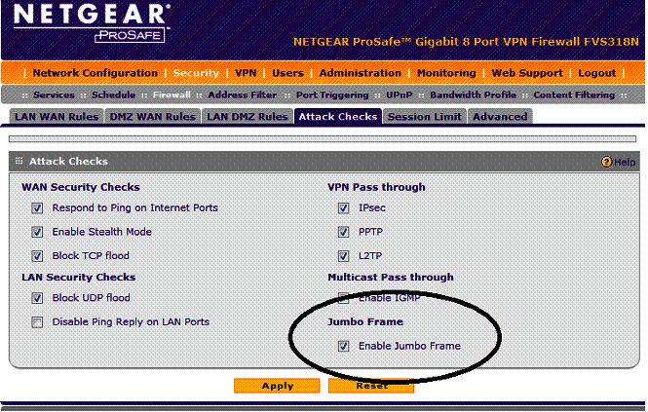Open the LAN DMZ Rules tab
This screenshot has height=412, width=648.
(x=248, y=117)
